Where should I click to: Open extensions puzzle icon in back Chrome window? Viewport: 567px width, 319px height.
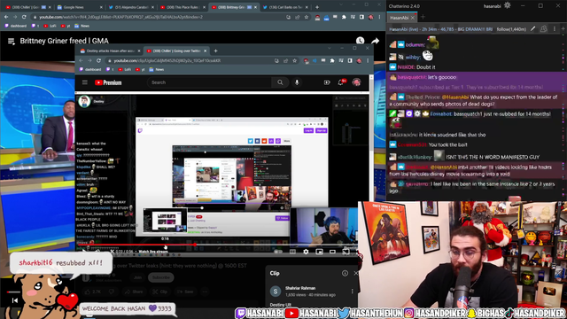[344, 17]
